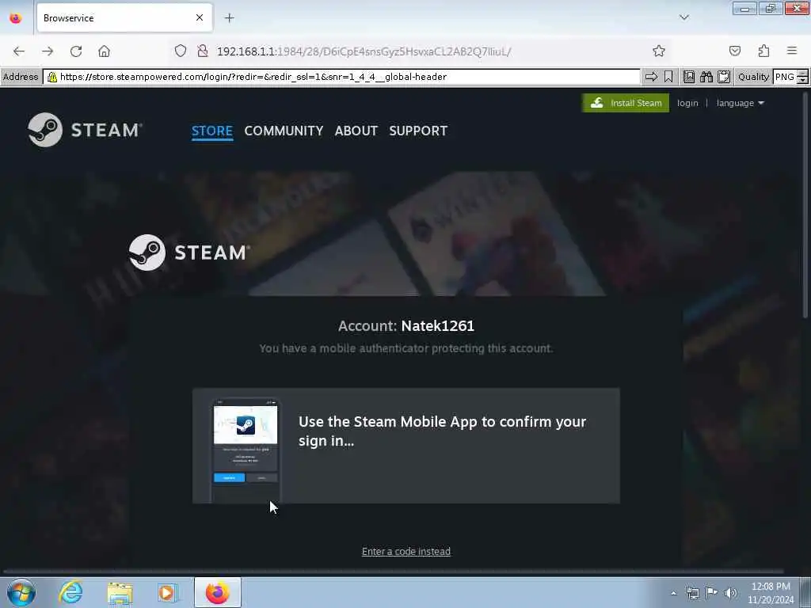List all tabs dropdown chevron
This screenshot has width=811, height=608.
click(683, 17)
